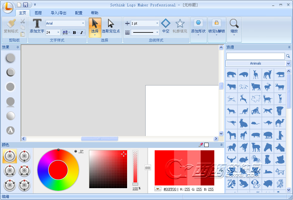Image resolution: width=293 pixels, height=200 pixels.
Task: Click the resource search magnifier icon
Action: [x=288, y=56]
